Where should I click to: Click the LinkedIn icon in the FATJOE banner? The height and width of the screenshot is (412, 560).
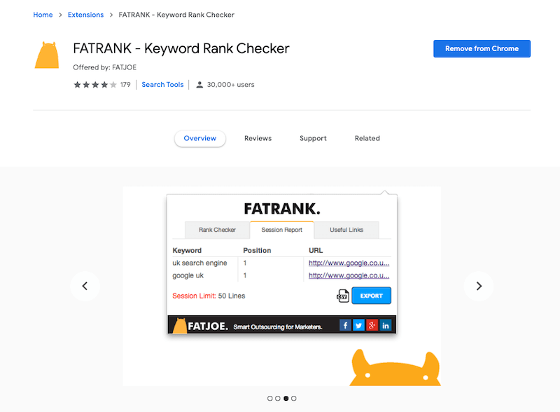point(386,325)
